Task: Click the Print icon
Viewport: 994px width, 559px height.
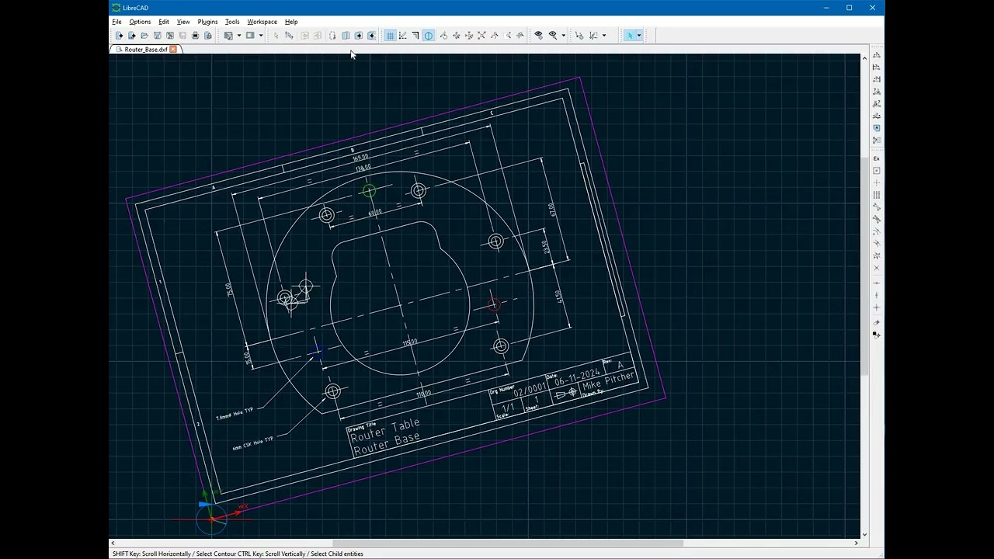Action: pos(195,35)
